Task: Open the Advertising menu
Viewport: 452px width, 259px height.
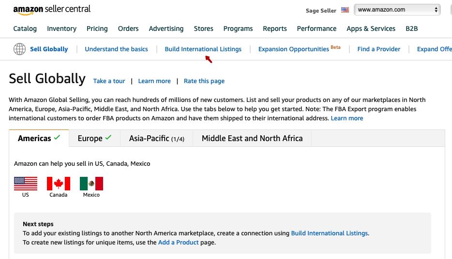Action: (x=166, y=29)
